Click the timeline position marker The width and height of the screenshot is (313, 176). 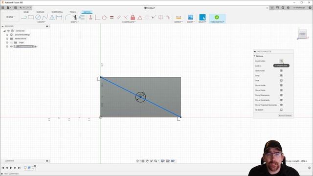click(35, 168)
